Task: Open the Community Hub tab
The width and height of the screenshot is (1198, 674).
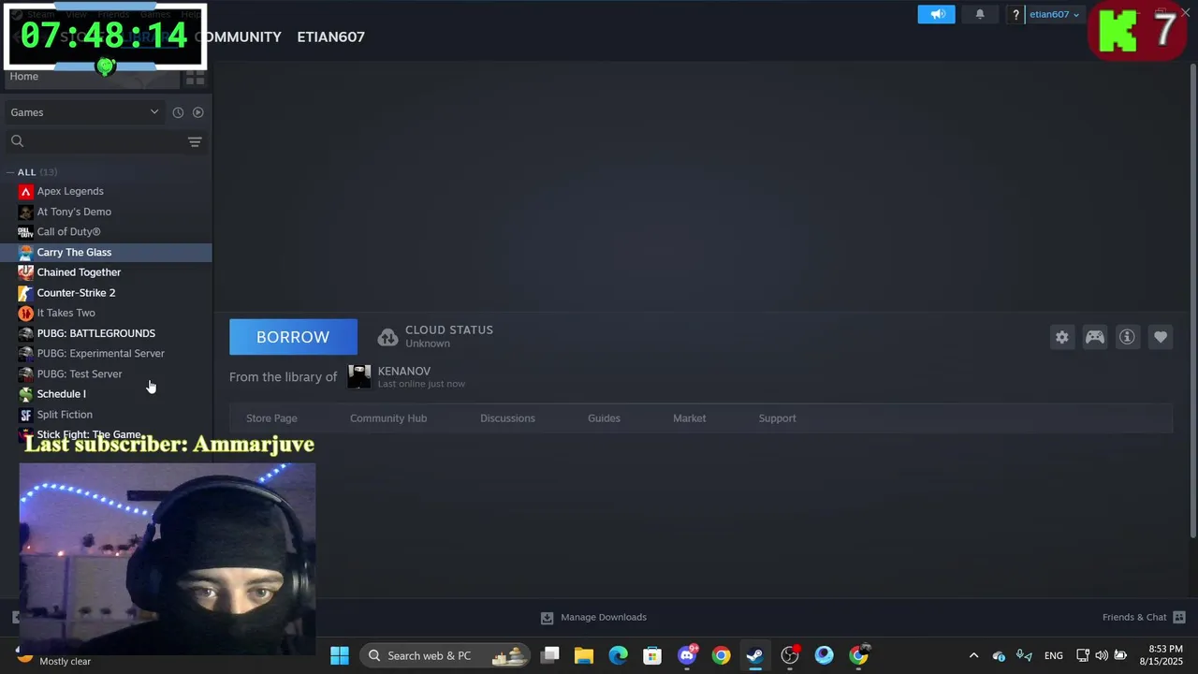Action: (388, 418)
